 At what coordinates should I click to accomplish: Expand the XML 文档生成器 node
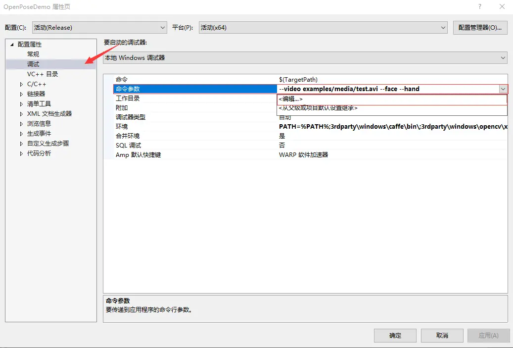[21, 114]
